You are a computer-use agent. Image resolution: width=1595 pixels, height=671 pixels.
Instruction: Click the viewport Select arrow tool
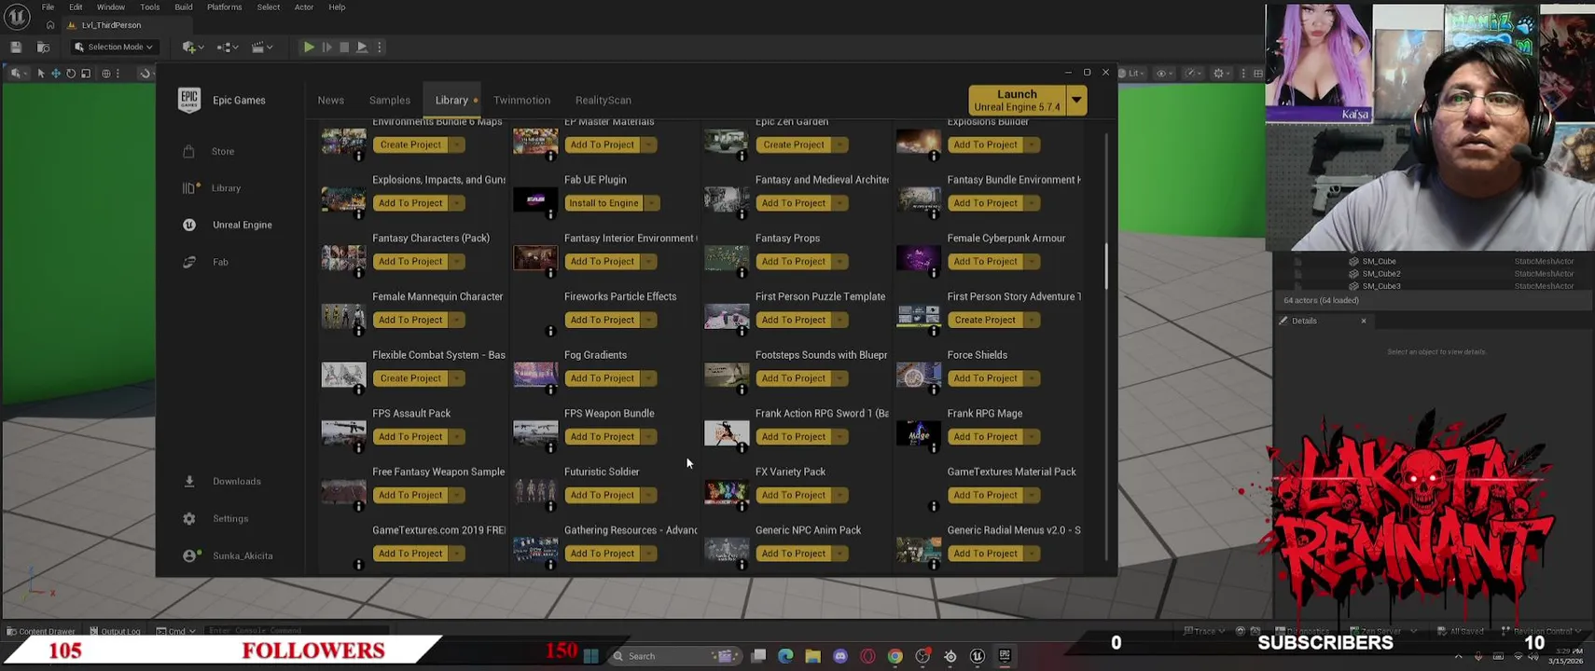(x=40, y=74)
